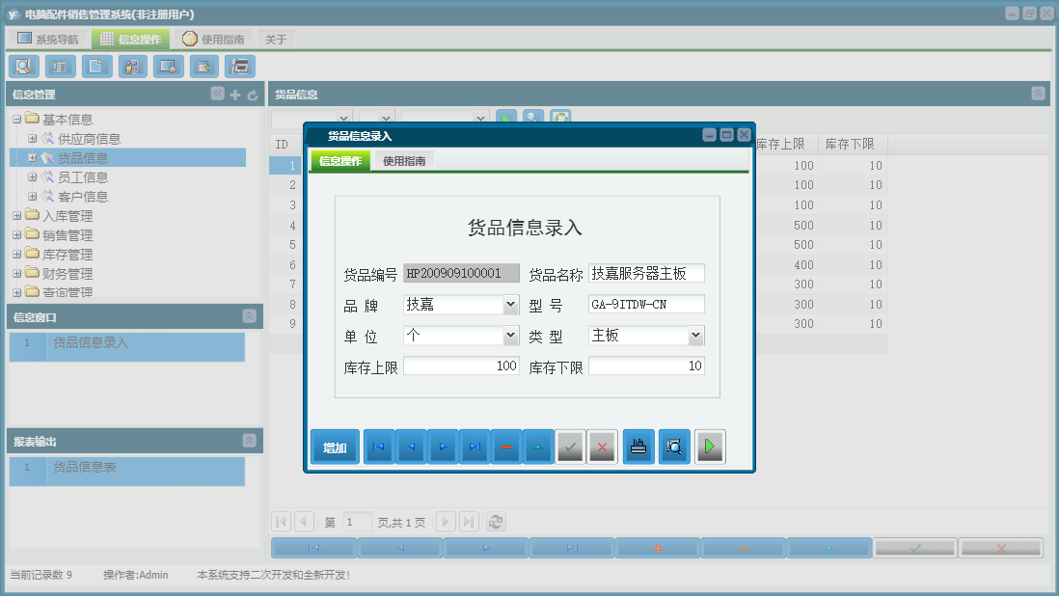Click the 库存上限 input field showing 100
1059x596 pixels.
click(x=460, y=366)
